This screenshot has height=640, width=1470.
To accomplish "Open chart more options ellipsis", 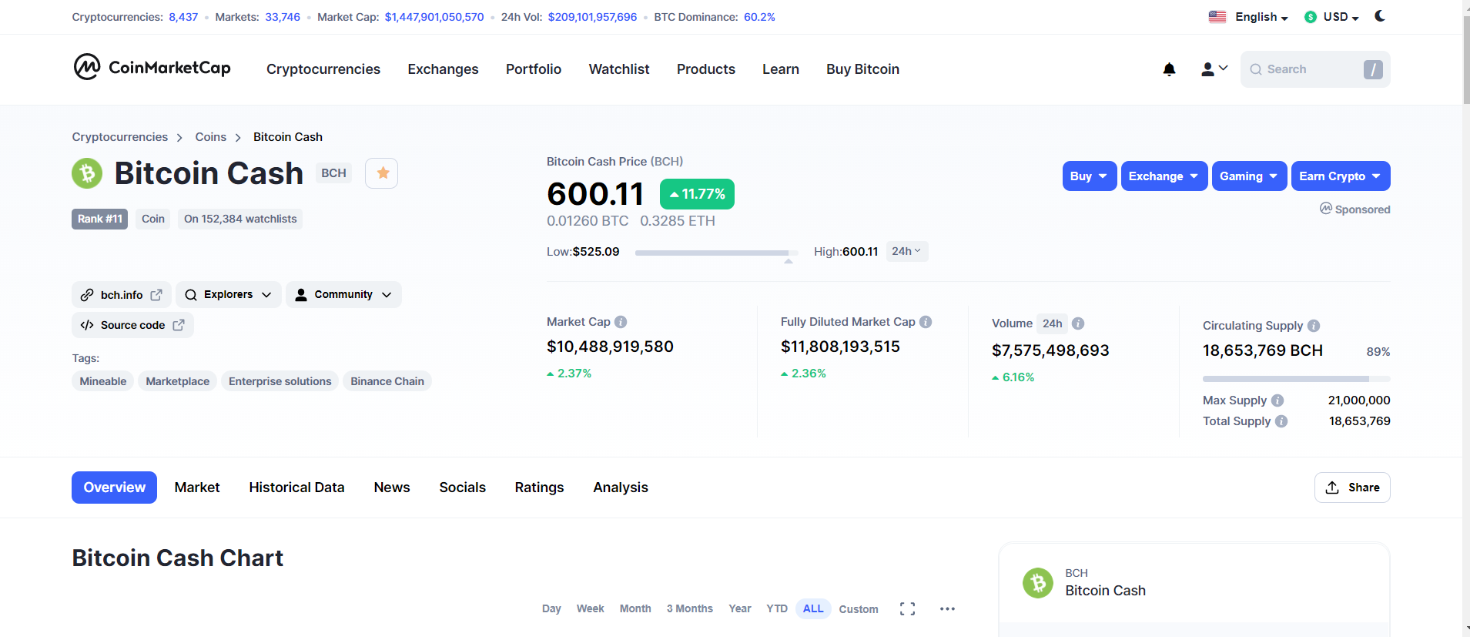I will pos(947,609).
